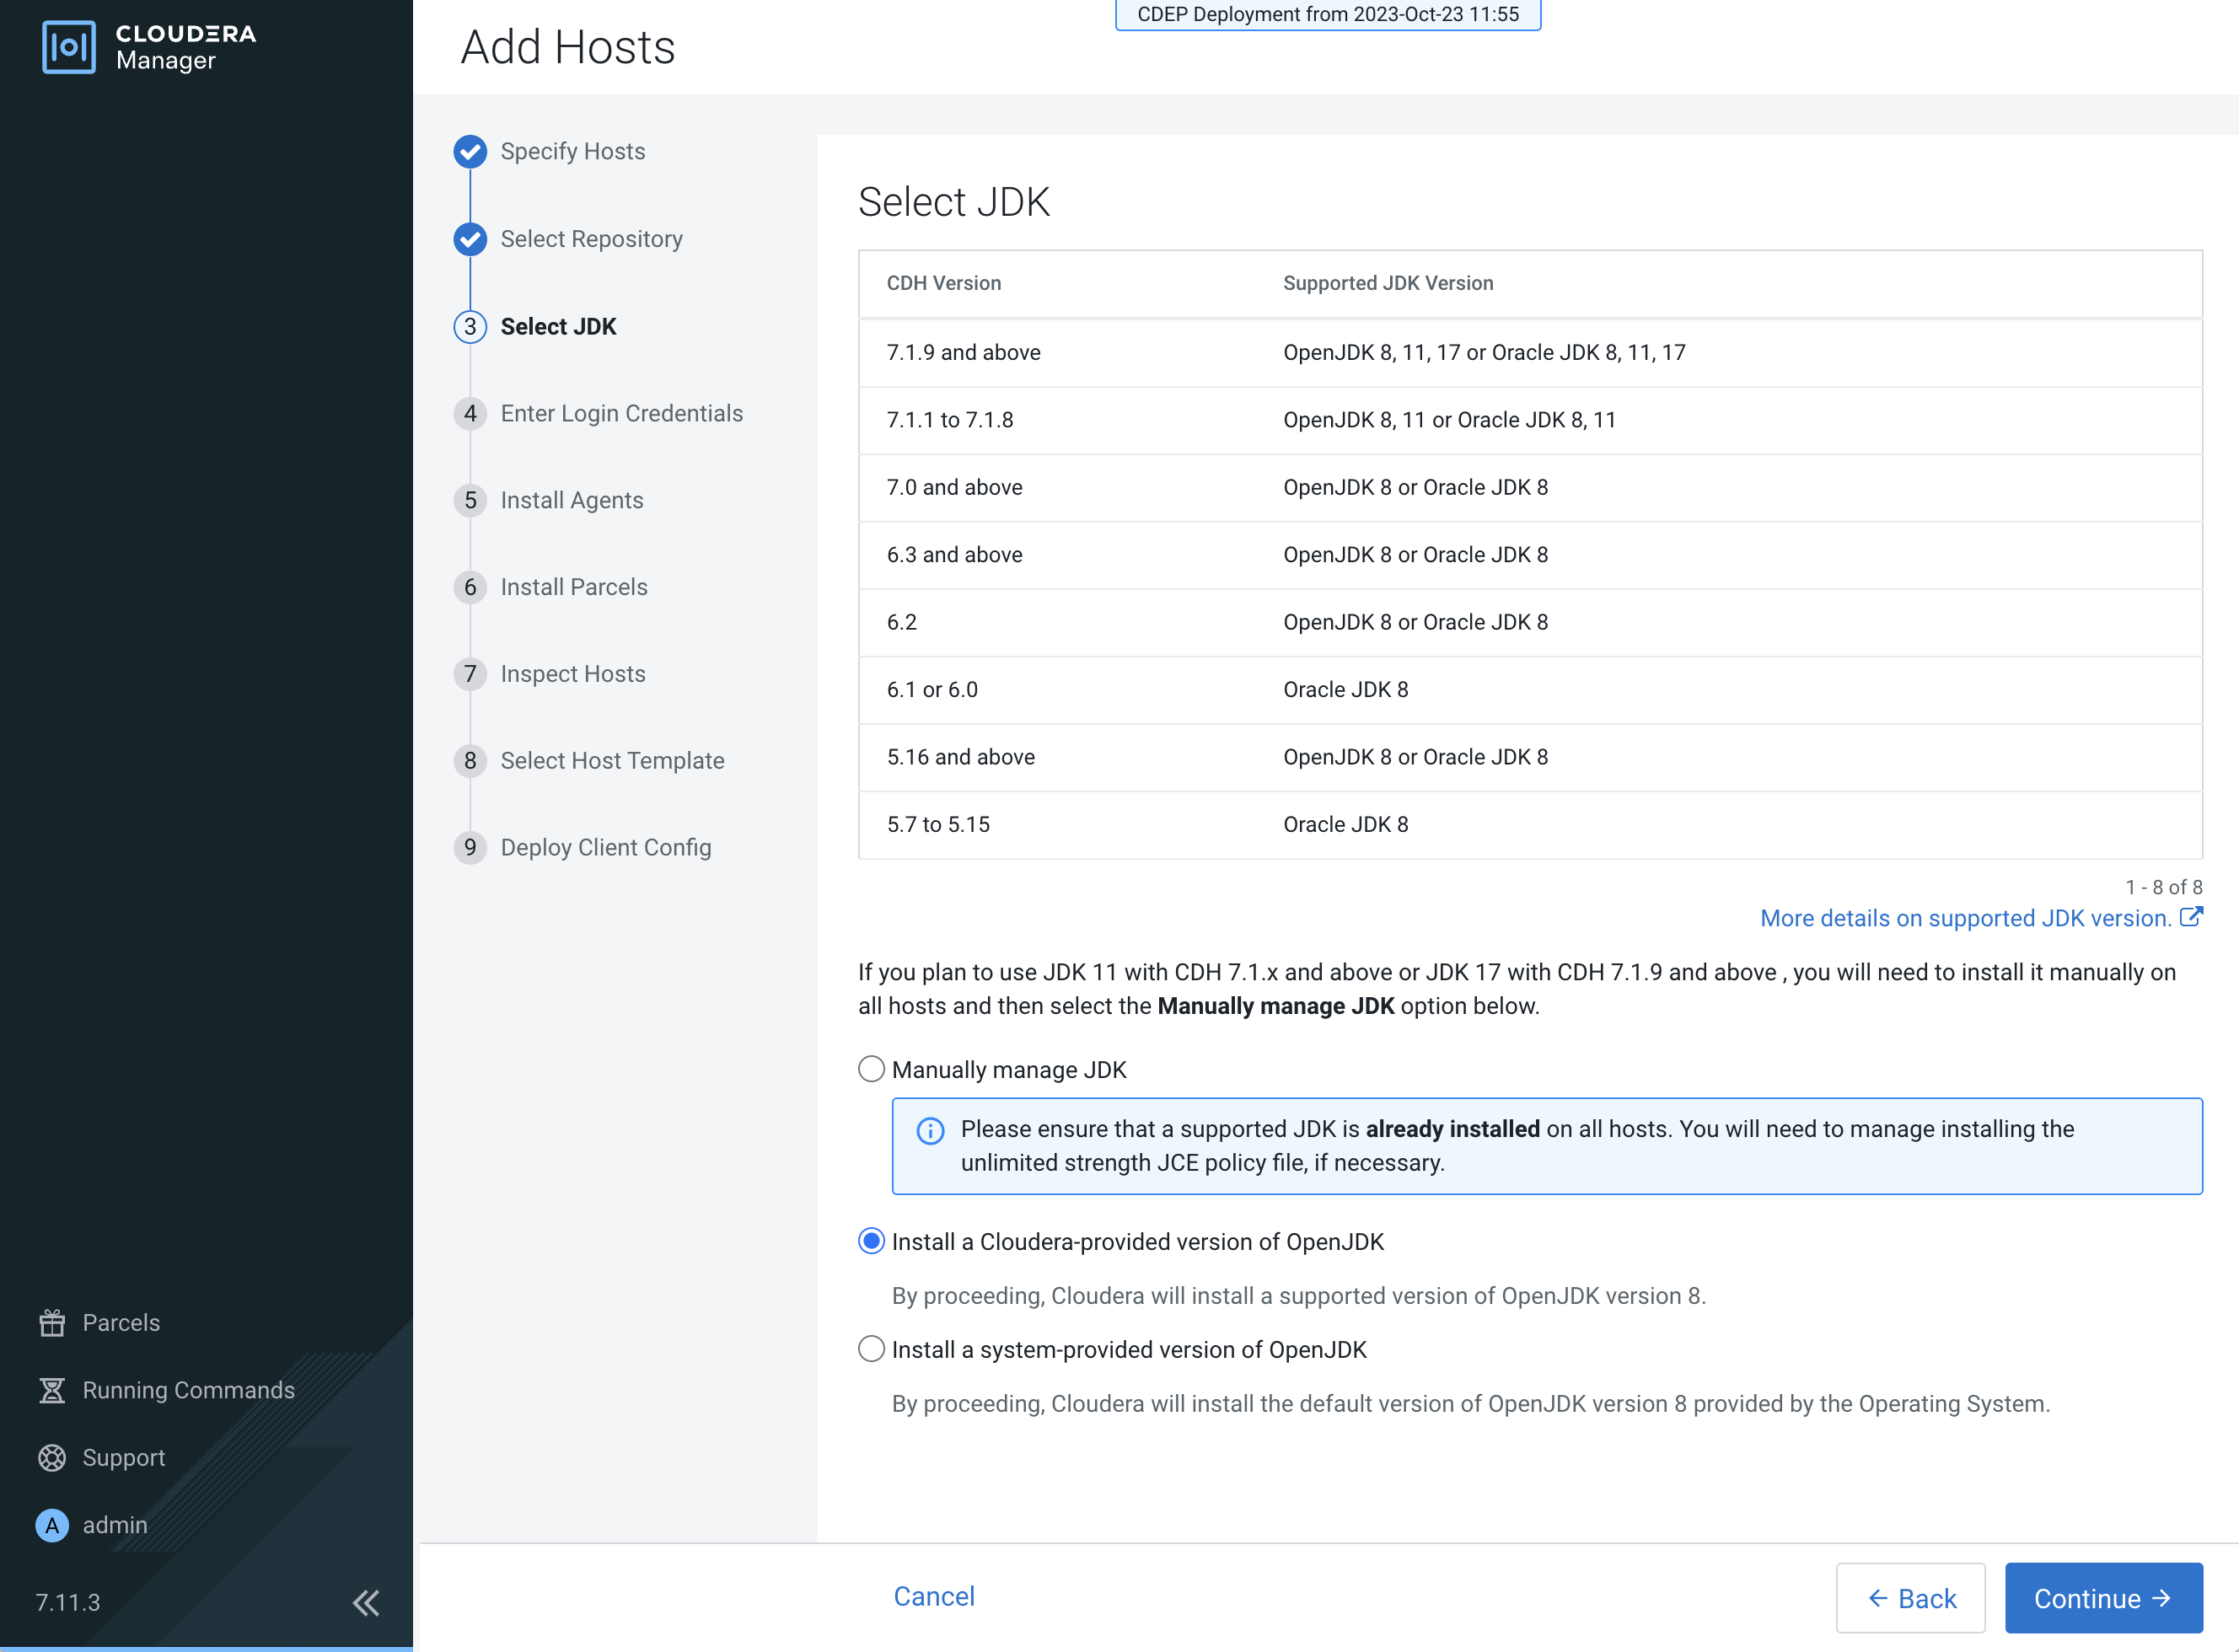Image resolution: width=2239 pixels, height=1652 pixels.
Task: Jump to the Install Parcels wizard step
Action: [x=573, y=587]
